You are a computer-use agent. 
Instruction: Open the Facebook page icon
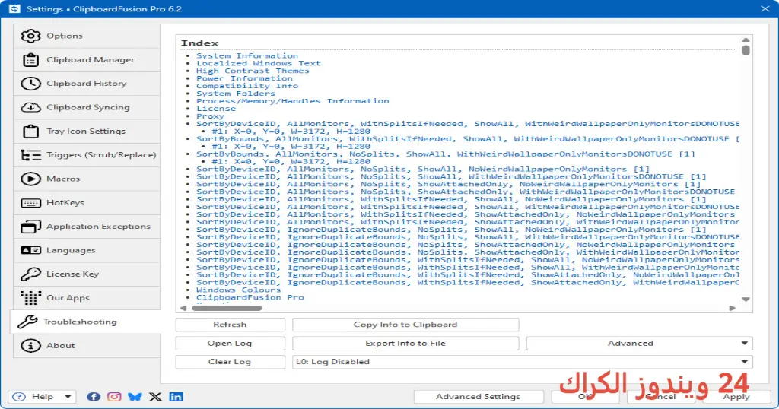point(94,397)
